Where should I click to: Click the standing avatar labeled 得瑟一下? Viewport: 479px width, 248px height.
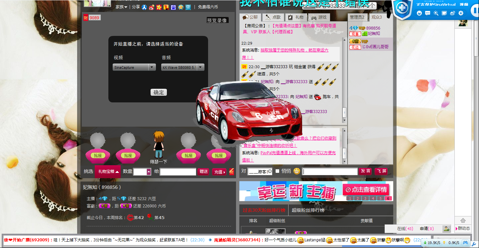coord(159,145)
